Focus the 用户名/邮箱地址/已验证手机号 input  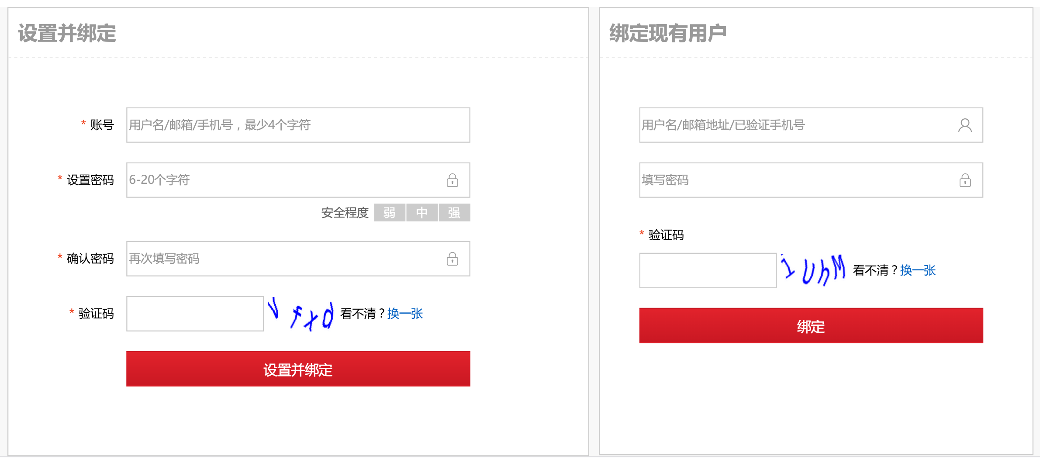click(811, 125)
